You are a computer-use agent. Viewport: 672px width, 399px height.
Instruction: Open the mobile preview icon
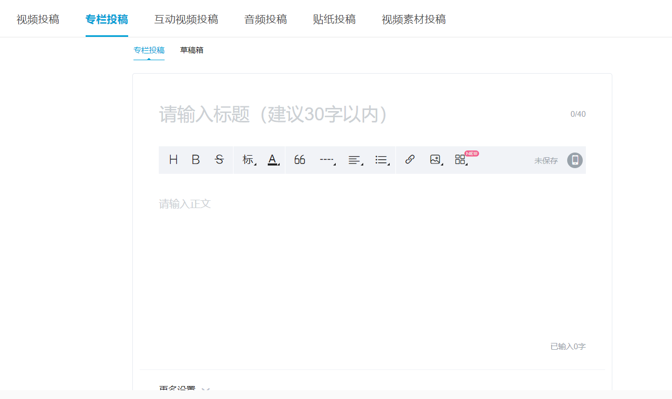click(x=574, y=161)
